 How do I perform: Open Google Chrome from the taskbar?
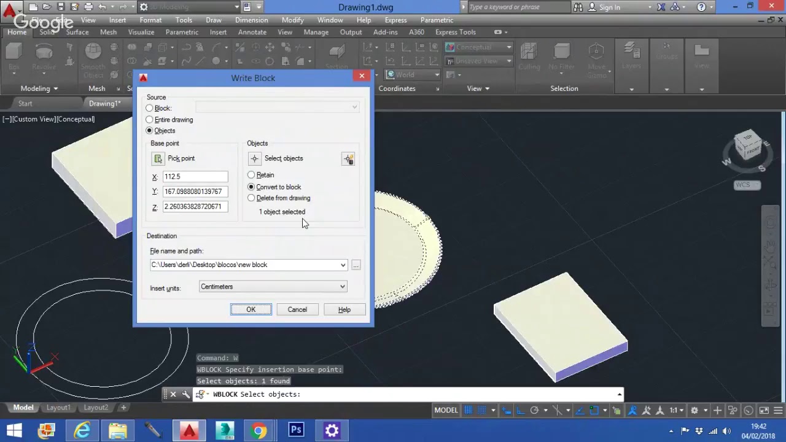[x=259, y=430]
